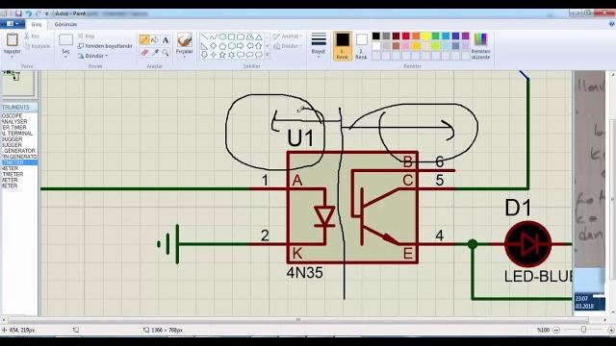This screenshot has width=616, height=346.
Task: Click the Kırp crop button
Action: point(86,37)
